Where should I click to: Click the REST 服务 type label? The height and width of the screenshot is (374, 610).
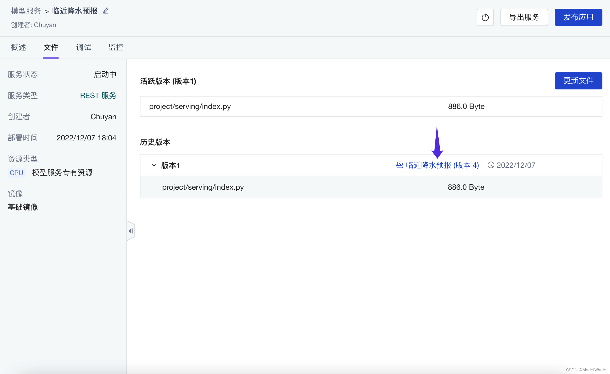pos(98,95)
